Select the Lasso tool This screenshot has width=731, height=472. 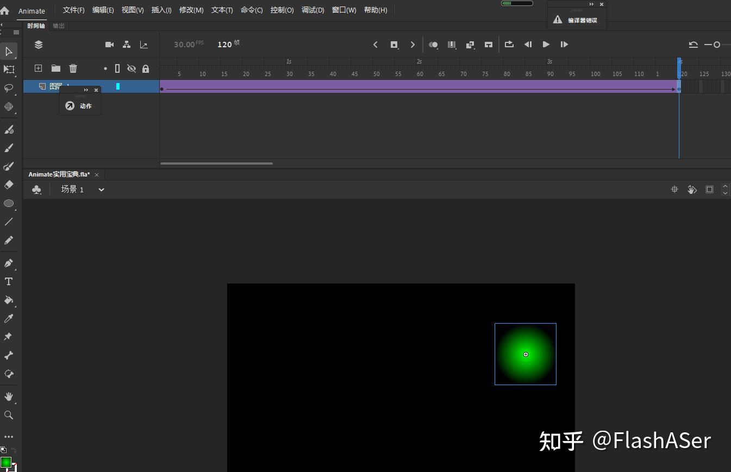(x=9, y=88)
